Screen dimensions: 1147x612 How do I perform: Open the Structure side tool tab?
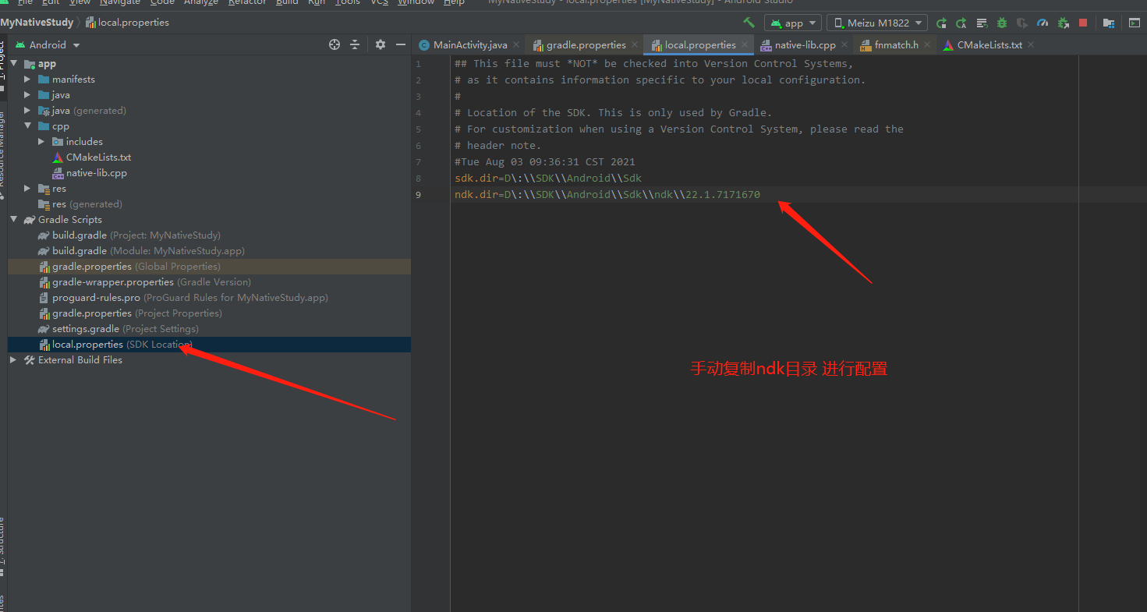point(2,546)
